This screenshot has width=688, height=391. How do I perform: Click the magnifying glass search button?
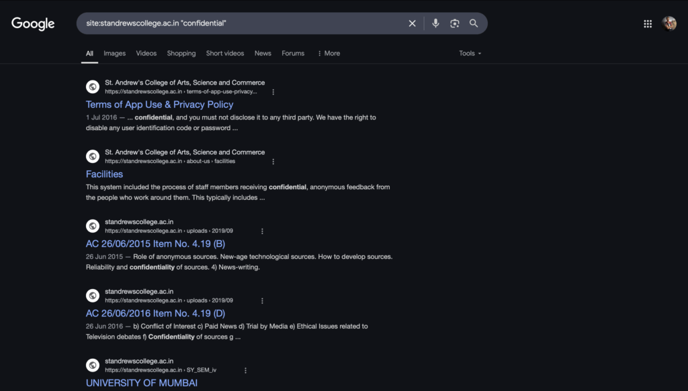click(x=474, y=23)
